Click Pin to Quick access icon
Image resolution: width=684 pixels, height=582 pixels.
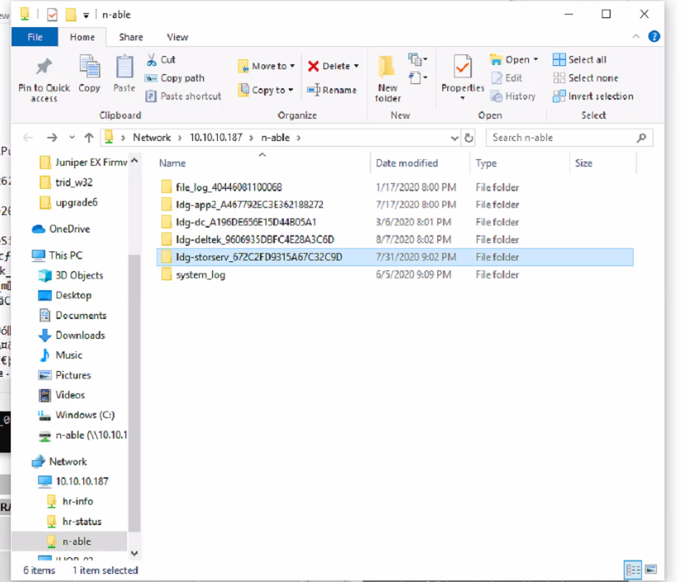pyautogui.click(x=44, y=67)
